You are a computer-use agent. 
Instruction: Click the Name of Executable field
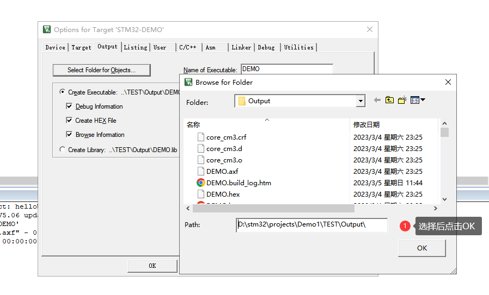click(287, 69)
